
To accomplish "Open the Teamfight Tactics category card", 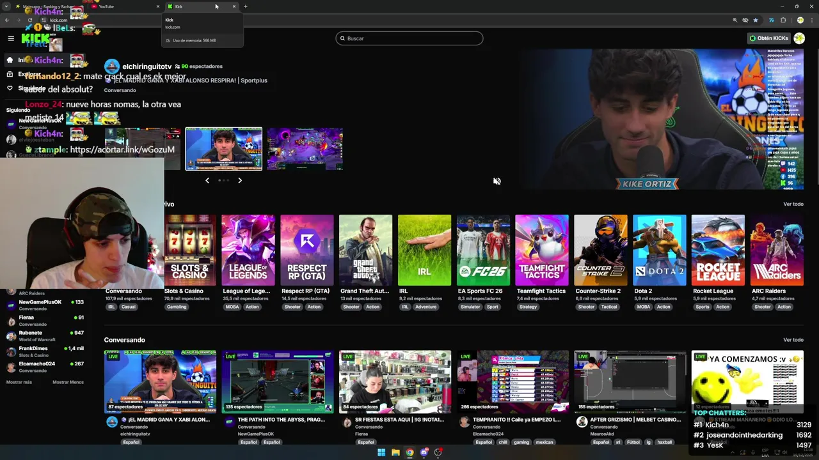I will point(541,250).
